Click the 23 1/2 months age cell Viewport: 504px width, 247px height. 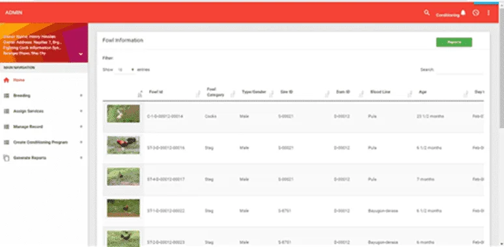click(430, 116)
